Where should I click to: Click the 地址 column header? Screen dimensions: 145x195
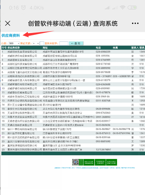click(x=45, y=48)
